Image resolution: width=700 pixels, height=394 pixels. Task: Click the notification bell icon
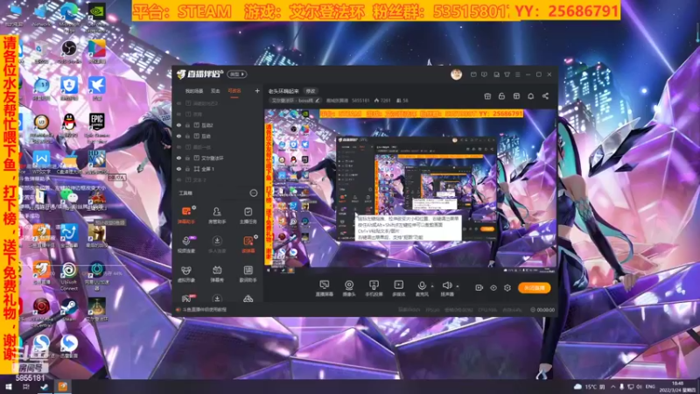(531, 96)
